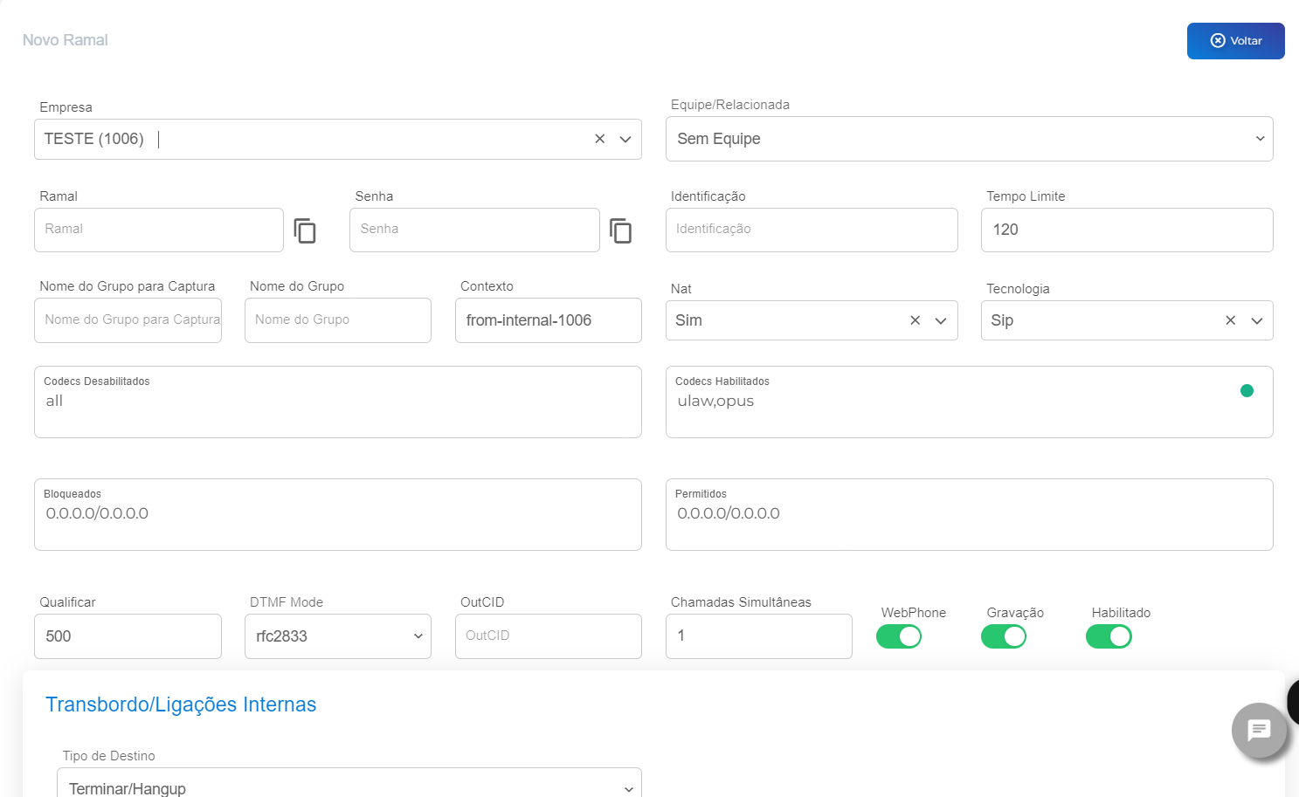Edit the Chamadas Simultâneas field
Screen dimensions: 1299x797
pyautogui.click(x=759, y=636)
